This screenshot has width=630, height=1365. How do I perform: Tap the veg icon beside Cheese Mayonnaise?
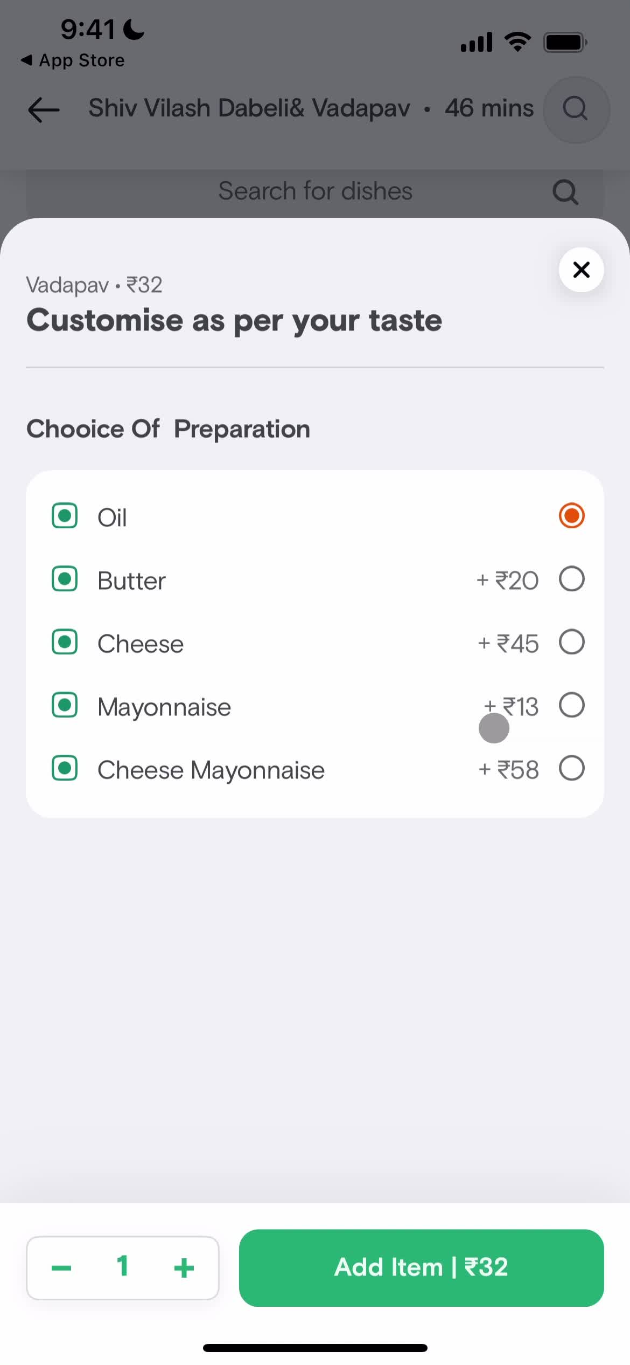(x=65, y=768)
